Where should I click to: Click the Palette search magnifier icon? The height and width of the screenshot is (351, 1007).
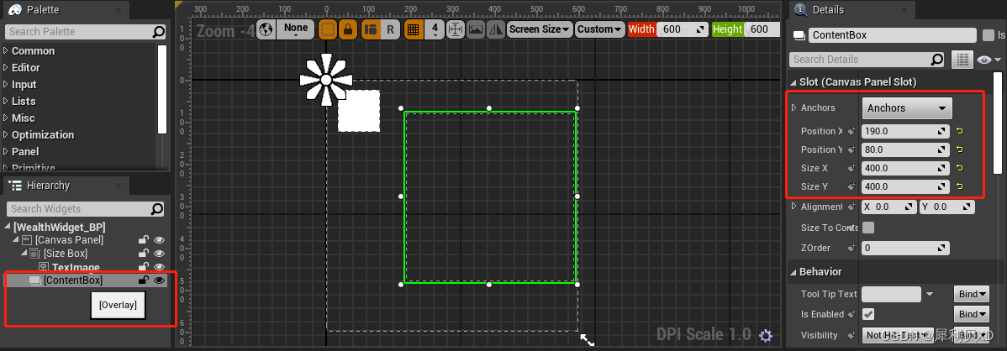tap(158, 31)
